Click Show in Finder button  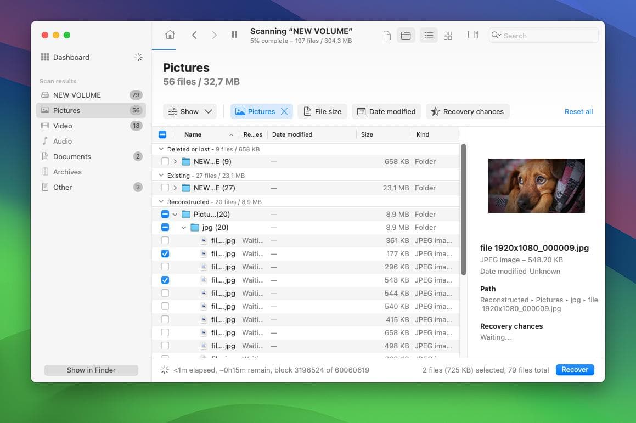(x=91, y=370)
